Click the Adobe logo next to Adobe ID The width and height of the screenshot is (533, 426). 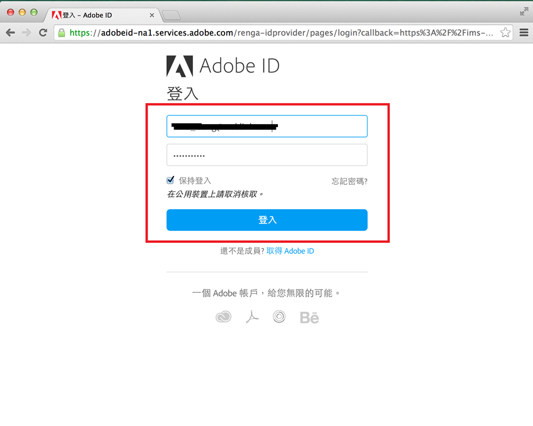click(x=180, y=66)
